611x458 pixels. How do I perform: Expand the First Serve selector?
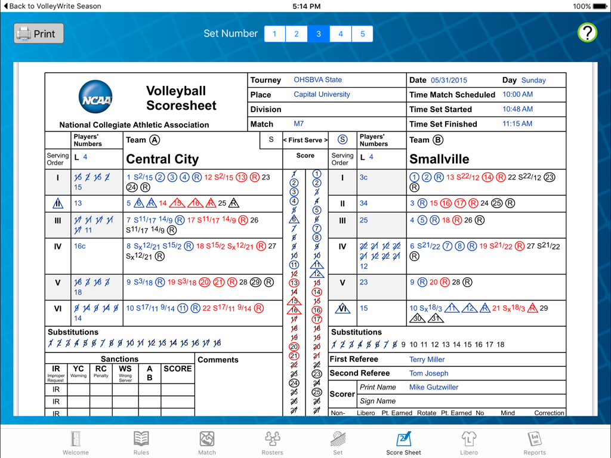coord(305,140)
